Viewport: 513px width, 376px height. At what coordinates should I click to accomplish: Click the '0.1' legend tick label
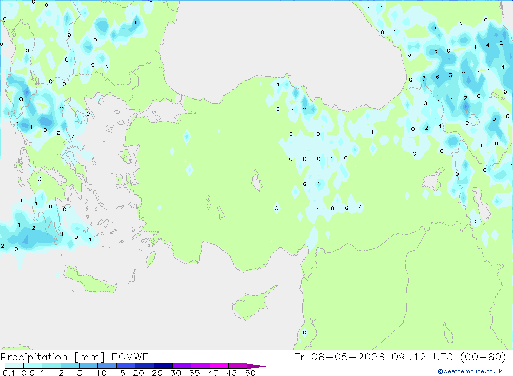coord(9,373)
